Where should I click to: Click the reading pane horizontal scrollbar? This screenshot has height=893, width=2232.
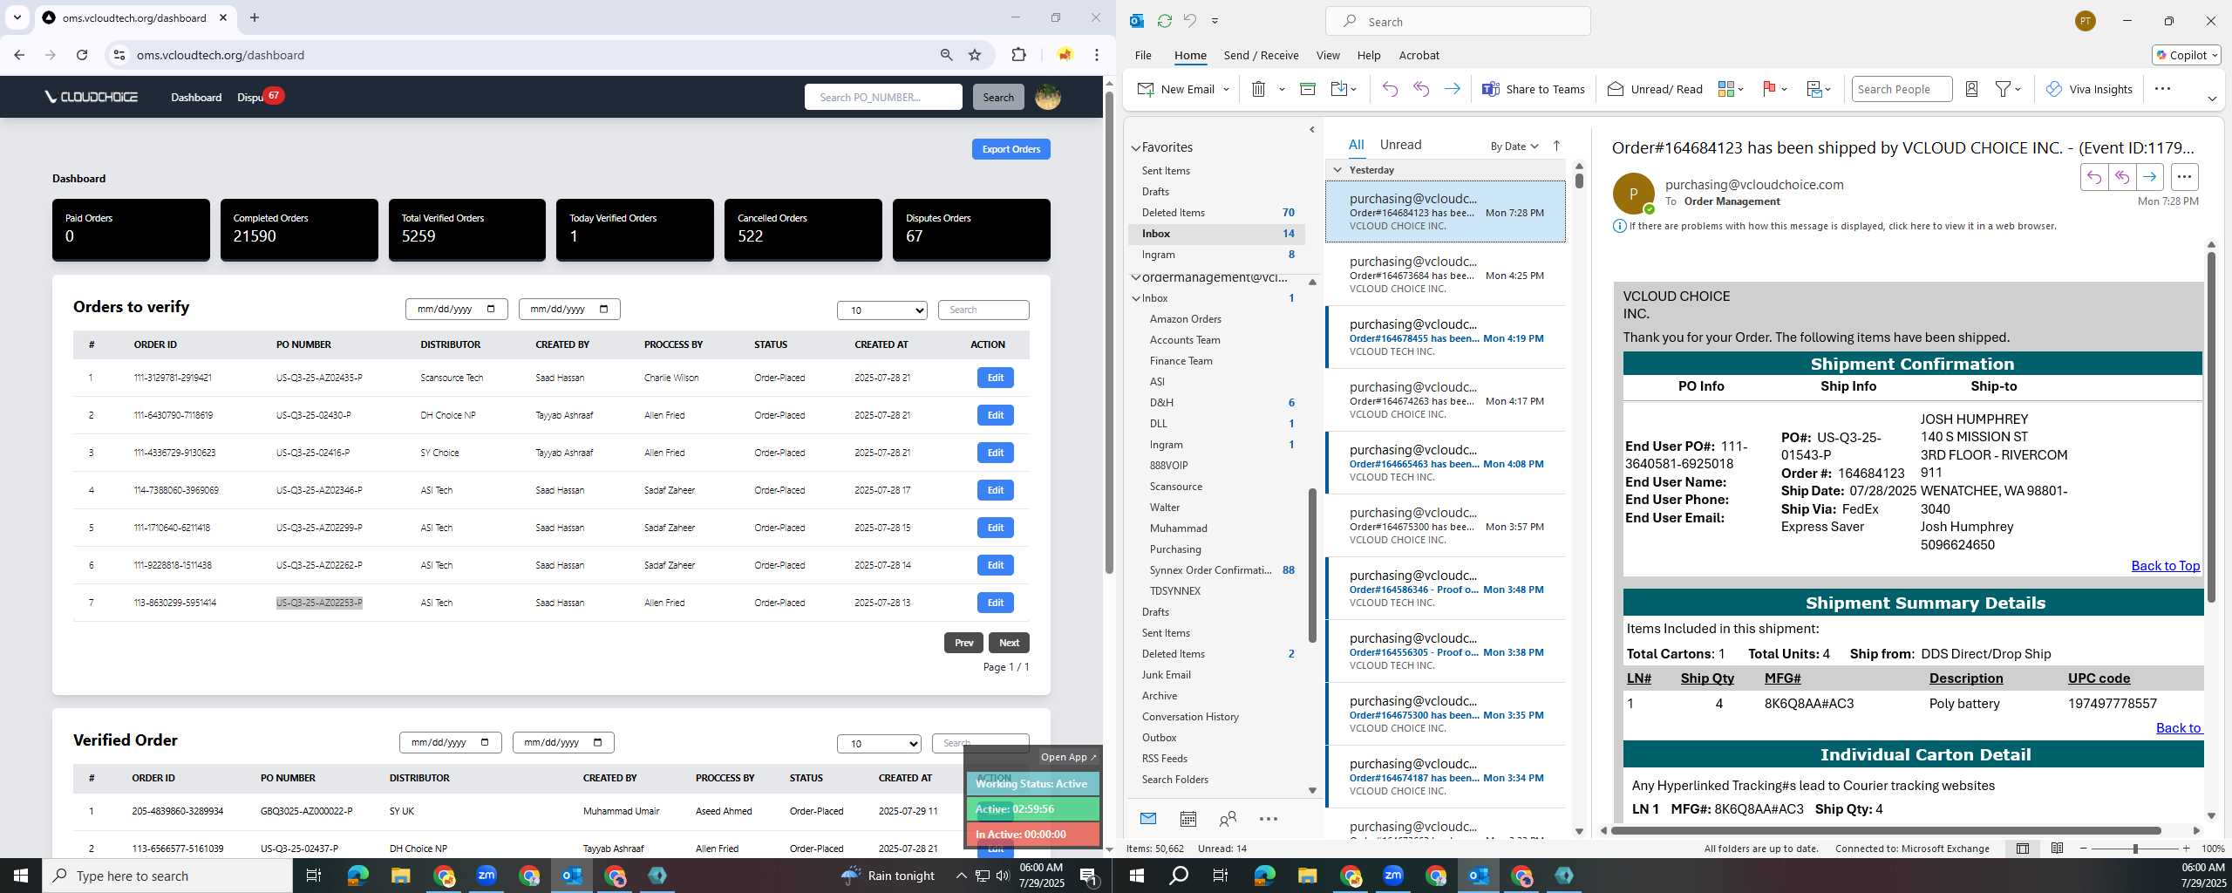click(1885, 830)
